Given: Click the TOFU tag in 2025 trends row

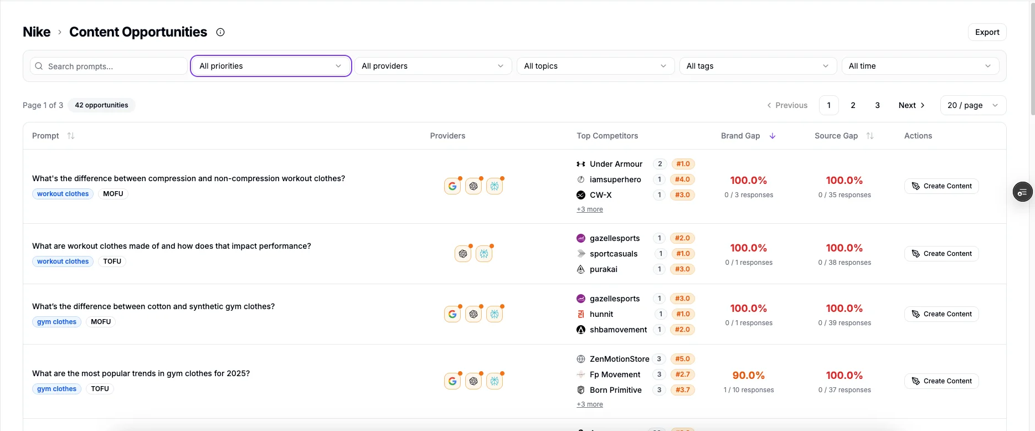Looking at the screenshot, I should pos(100,389).
